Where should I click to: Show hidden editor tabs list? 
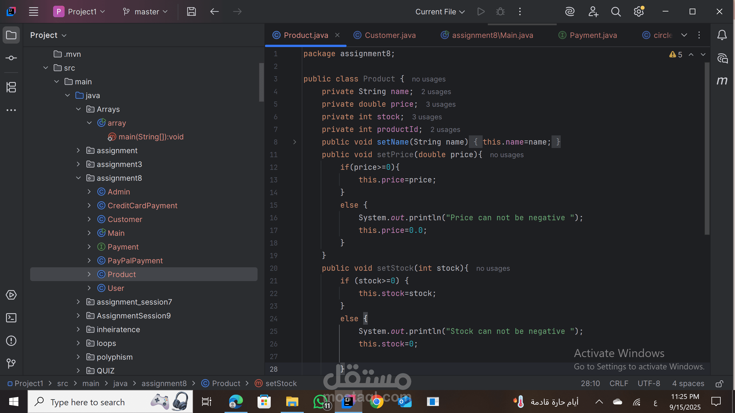684,35
